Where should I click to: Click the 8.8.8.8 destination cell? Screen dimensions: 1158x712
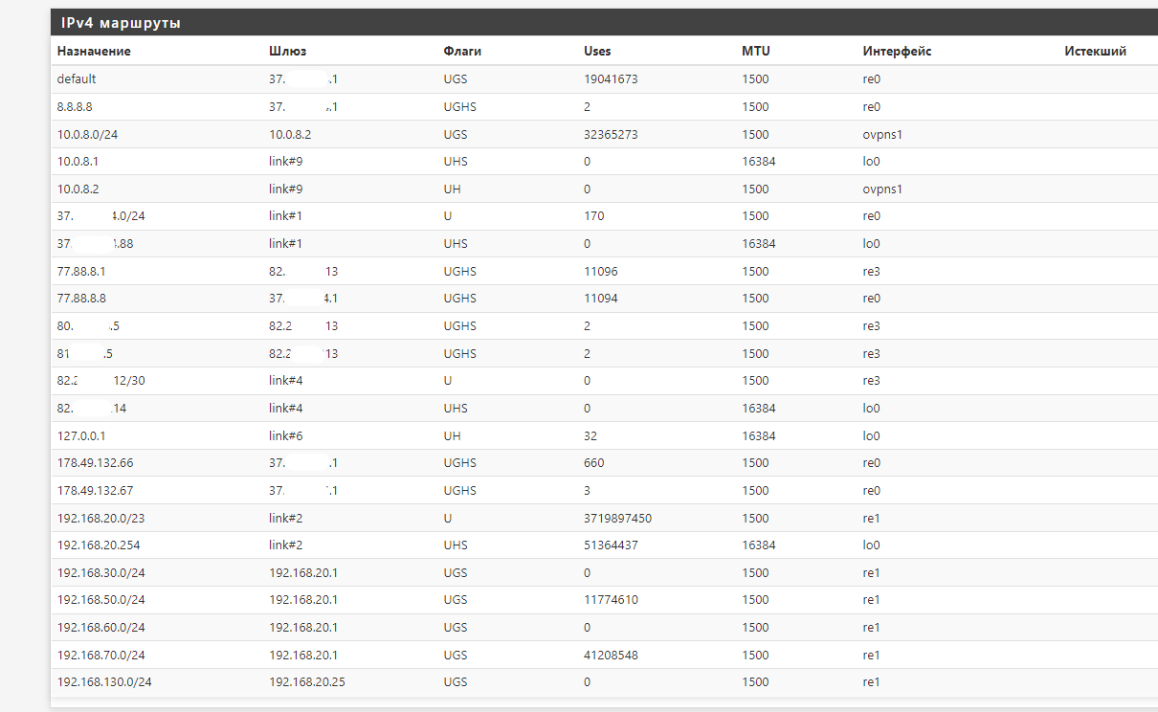point(75,107)
